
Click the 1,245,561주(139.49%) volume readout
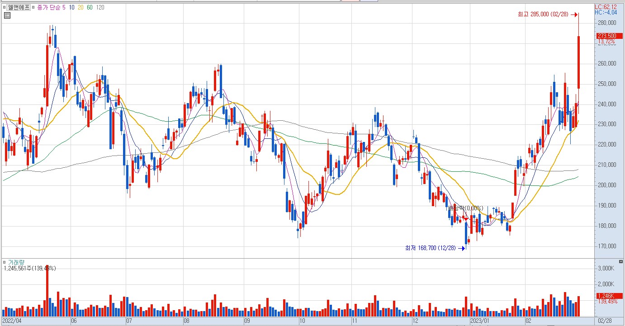coord(29,269)
